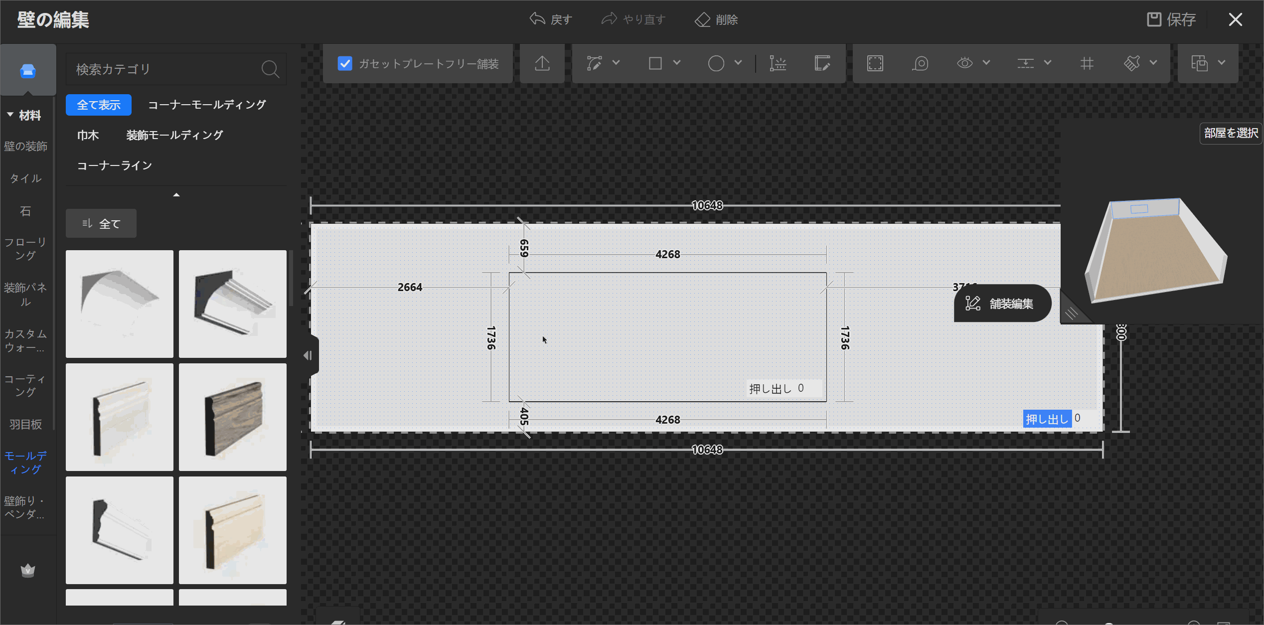The width and height of the screenshot is (1264, 625).
Task: Expand the rectangle tool dropdown arrow
Action: pos(677,63)
